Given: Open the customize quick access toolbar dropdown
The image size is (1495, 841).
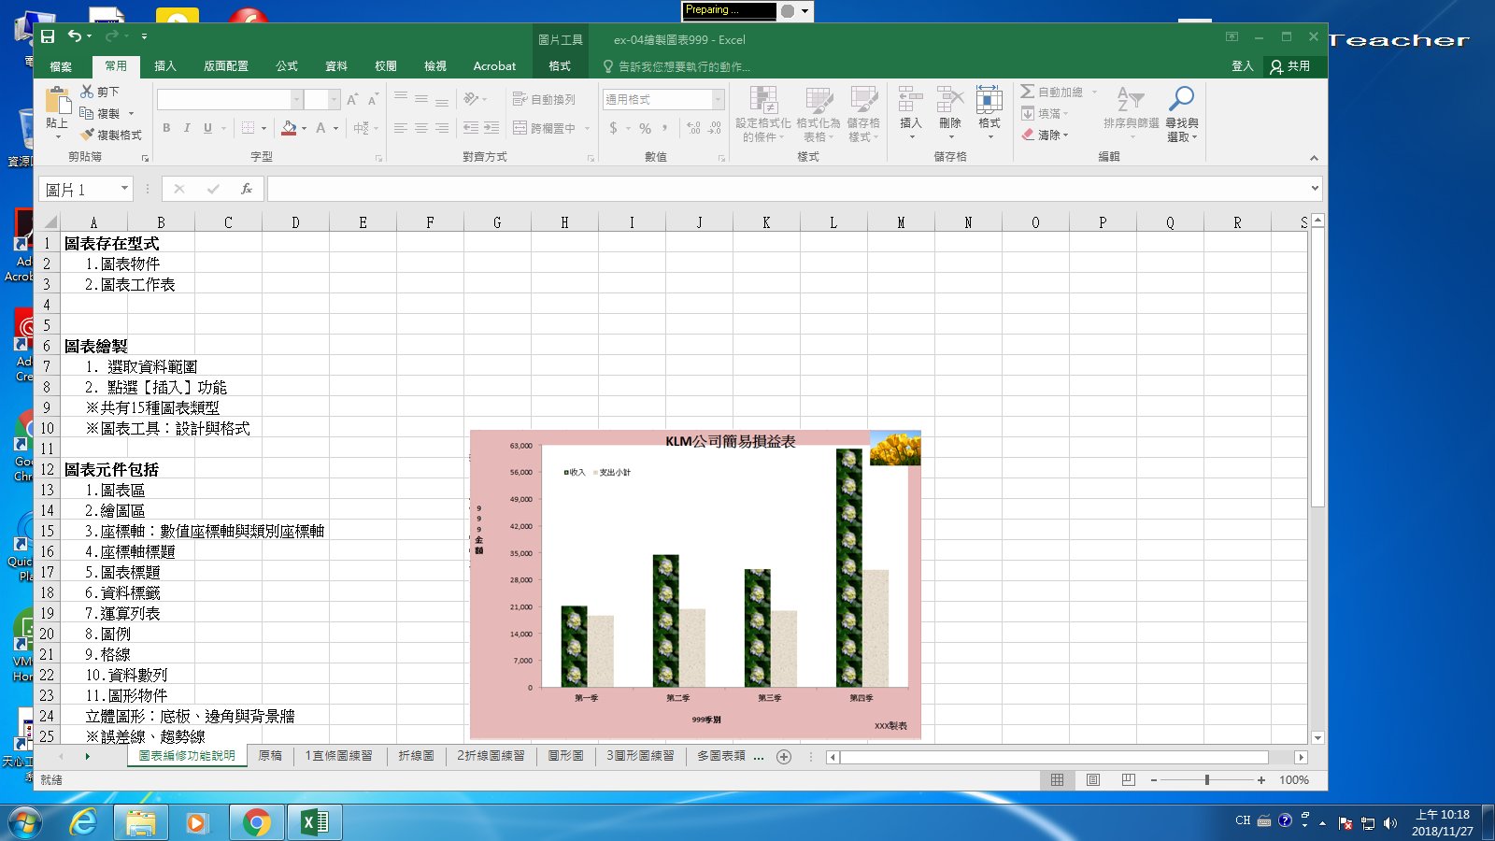Looking at the screenshot, I should pos(144,36).
